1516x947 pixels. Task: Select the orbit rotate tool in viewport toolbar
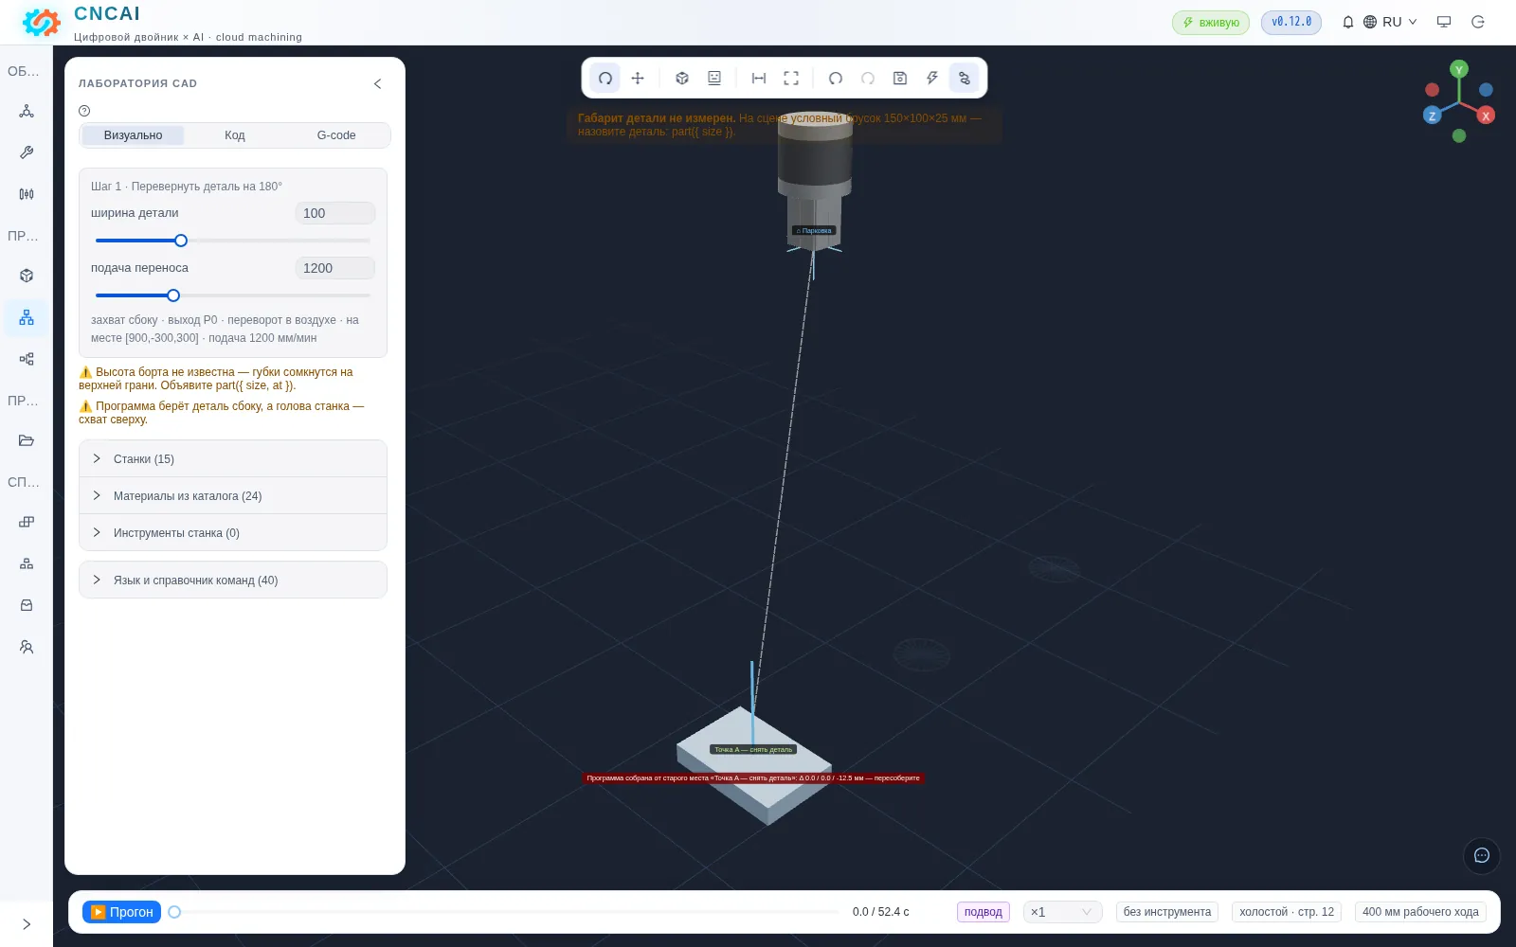point(605,78)
